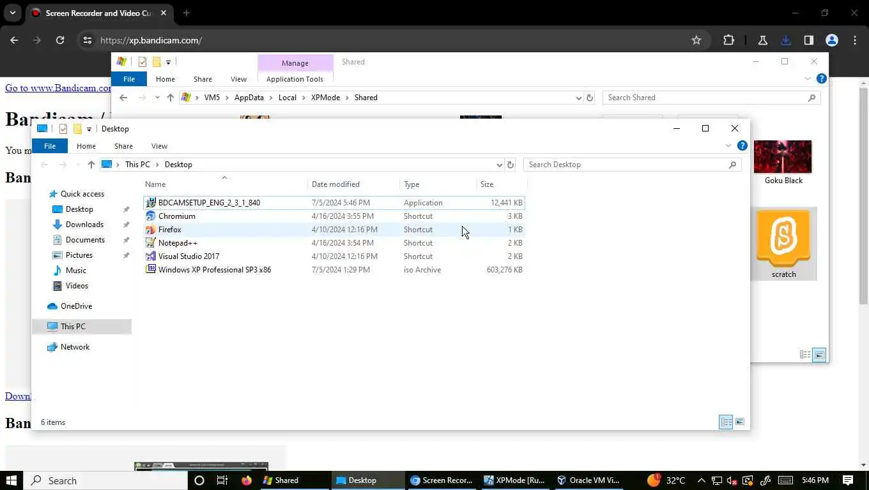Image resolution: width=869 pixels, height=490 pixels.
Task: Go up one level in Desktop window
Action: tap(91, 165)
